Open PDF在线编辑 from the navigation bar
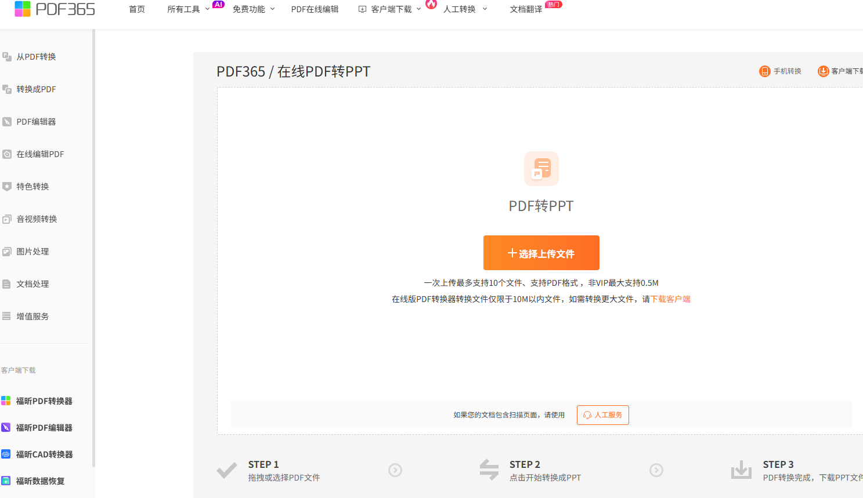The image size is (863, 498). tap(315, 9)
